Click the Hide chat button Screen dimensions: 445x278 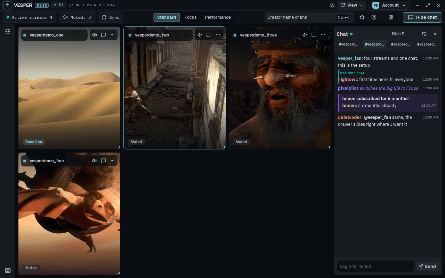click(x=422, y=17)
